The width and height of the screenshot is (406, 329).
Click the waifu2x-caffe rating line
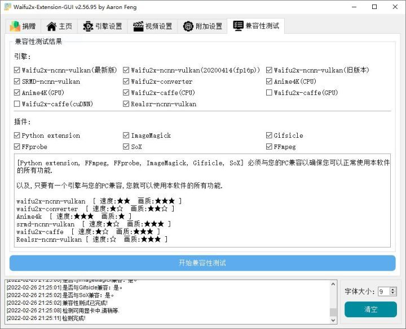click(88, 232)
